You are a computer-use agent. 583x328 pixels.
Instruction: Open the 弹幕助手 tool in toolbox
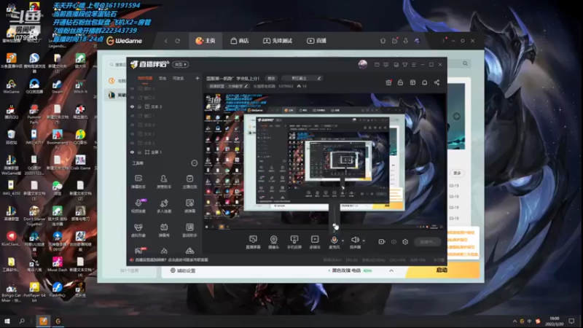[x=138, y=181]
